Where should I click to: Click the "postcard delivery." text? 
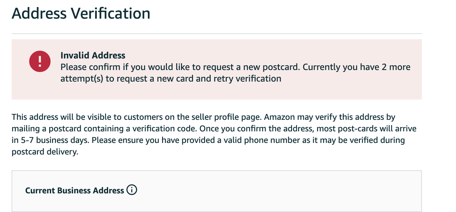coord(45,152)
